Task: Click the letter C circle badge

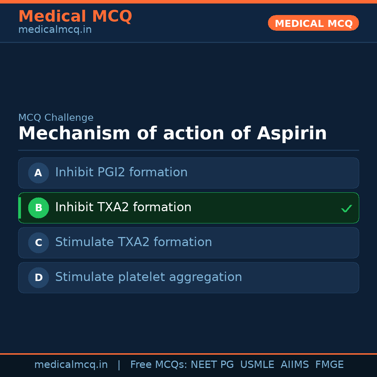Action: pyautogui.click(x=38, y=243)
